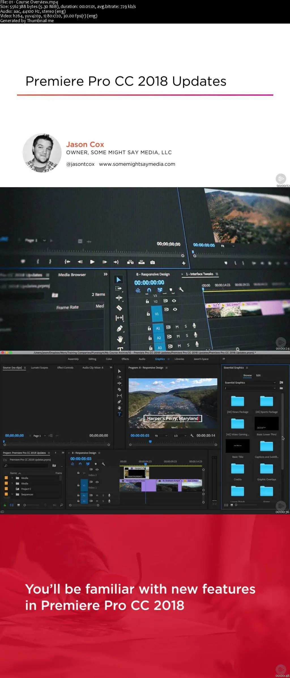290x678 pixels.
Task: Toggle the V2 lock in blurred close-up timeline
Action: point(147,301)
